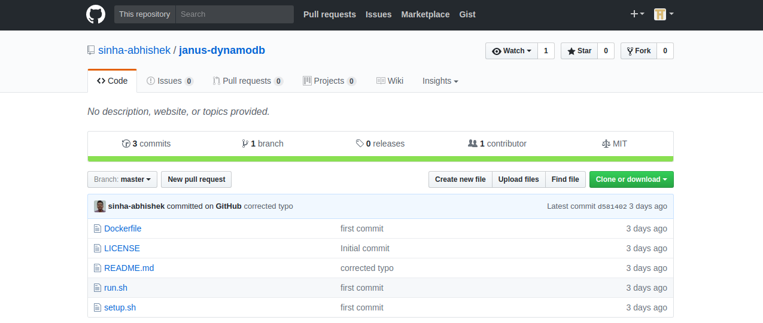Open the setup.sh file
Screen dimensions: 763x323
tap(120, 307)
